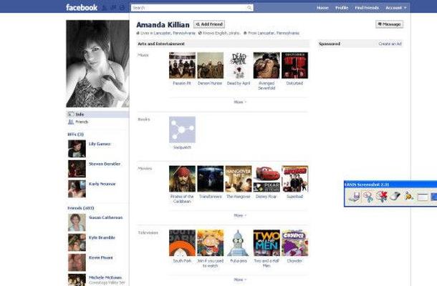Screen dimensions: 437x286
Task: Open the Books placeholder page icon
Action: 182,129
